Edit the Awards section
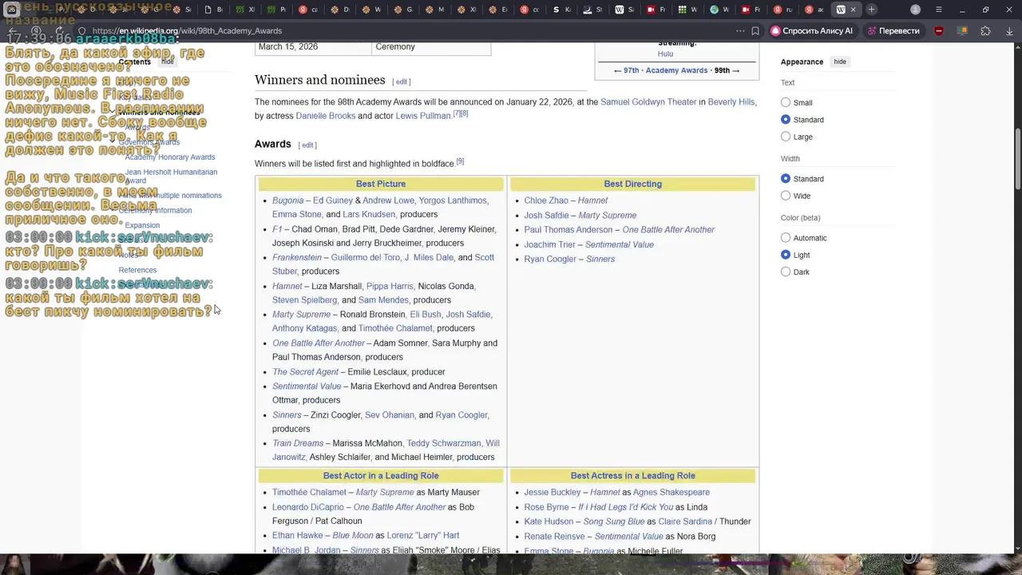1022x575 pixels. (x=307, y=145)
